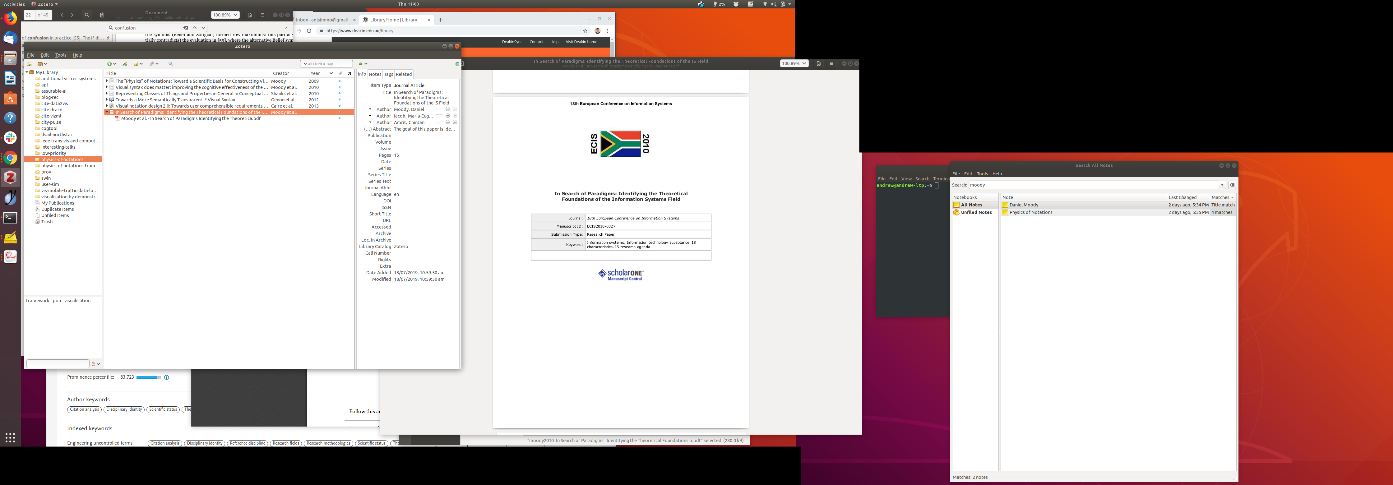Remove author Iacob with minus button
The image size is (1393, 485).
pyautogui.click(x=448, y=116)
